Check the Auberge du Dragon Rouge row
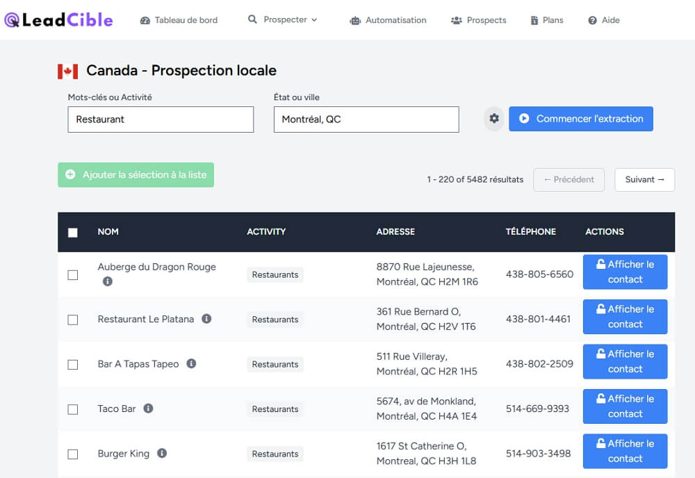 click(73, 275)
